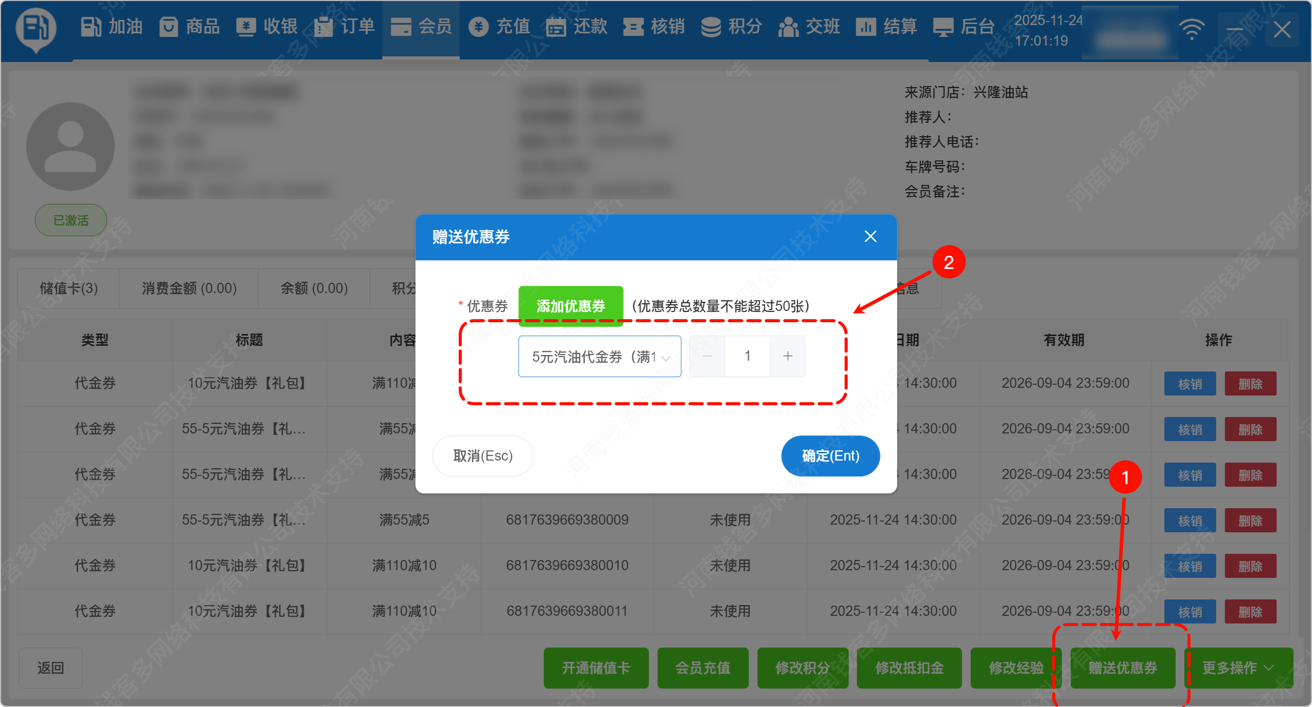Open the 后台 backend monitor icon

click(944, 27)
